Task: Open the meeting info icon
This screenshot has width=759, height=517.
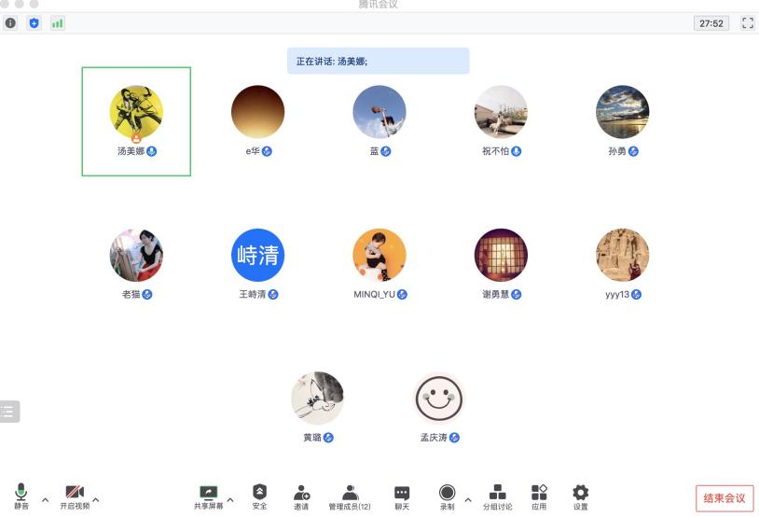Action: (x=11, y=23)
